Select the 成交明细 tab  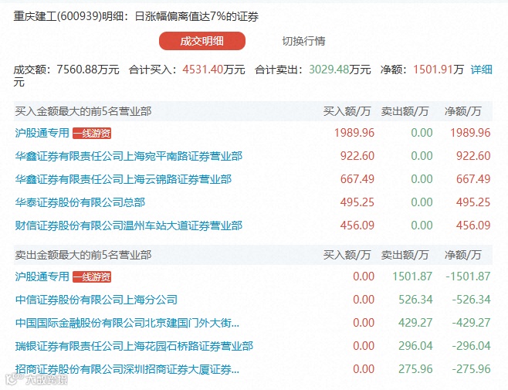pyautogui.click(x=202, y=41)
